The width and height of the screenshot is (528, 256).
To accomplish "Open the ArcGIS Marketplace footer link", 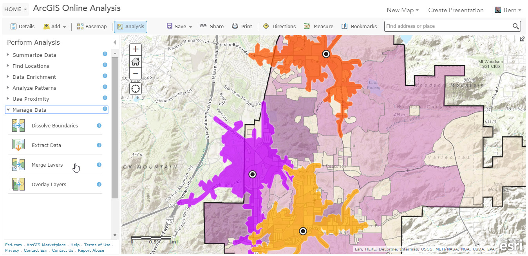I will coord(46,245).
